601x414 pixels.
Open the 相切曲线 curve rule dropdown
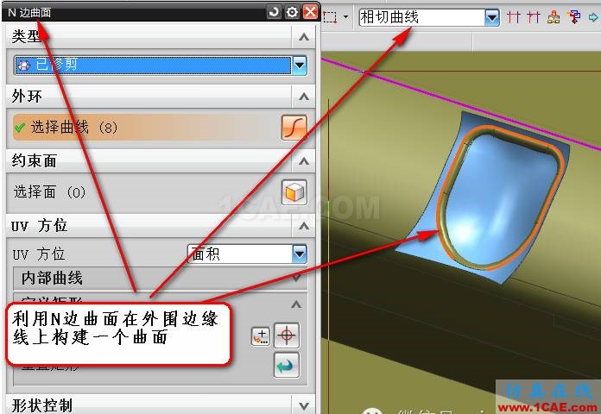[492, 17]
